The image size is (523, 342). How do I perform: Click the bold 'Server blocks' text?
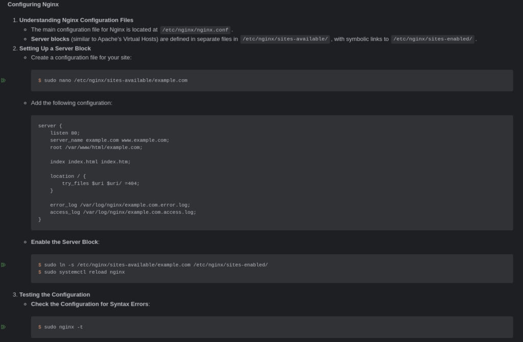(x=50, y=39)
